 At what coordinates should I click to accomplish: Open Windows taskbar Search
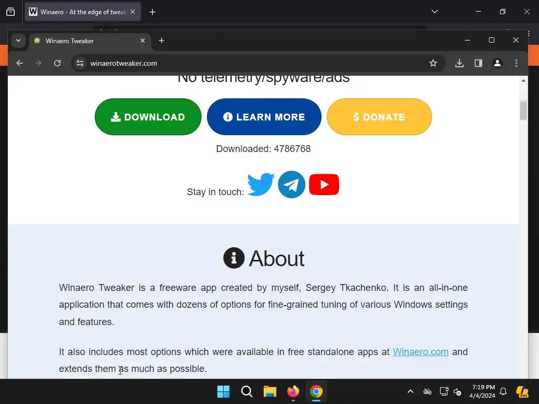[x=247, y=391]
